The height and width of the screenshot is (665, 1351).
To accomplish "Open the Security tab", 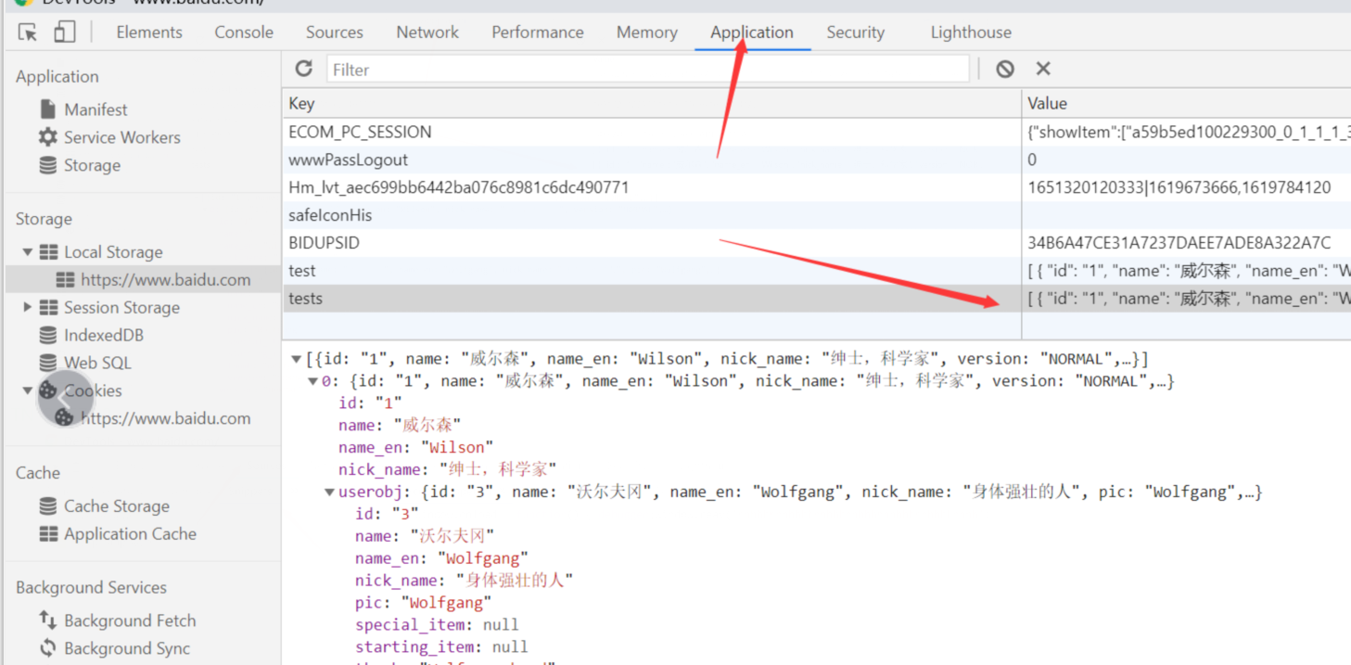I will tap(856, 32).
